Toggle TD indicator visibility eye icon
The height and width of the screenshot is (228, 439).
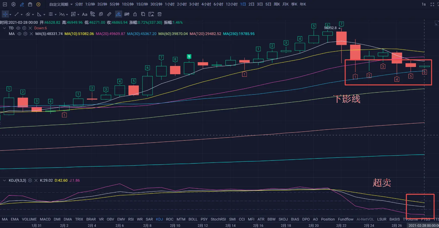coord(18,28)
